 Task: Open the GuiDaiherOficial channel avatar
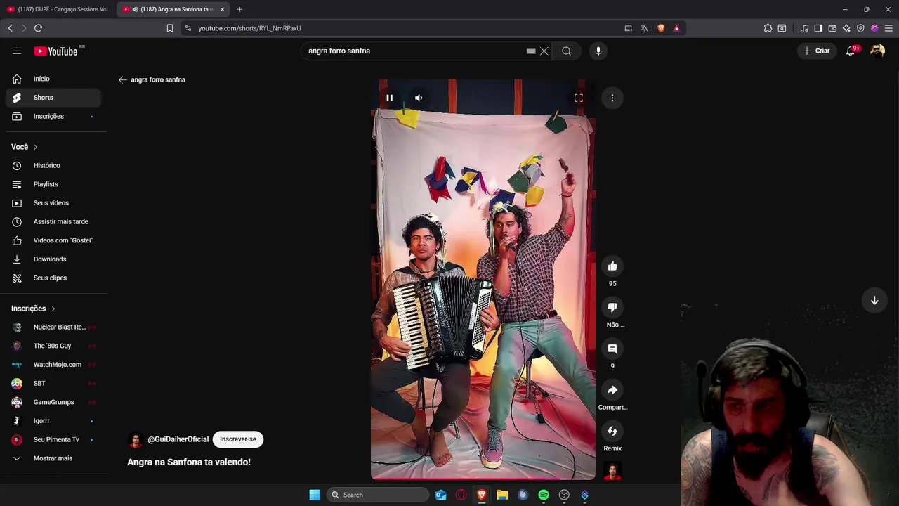[x=136, y=440]
